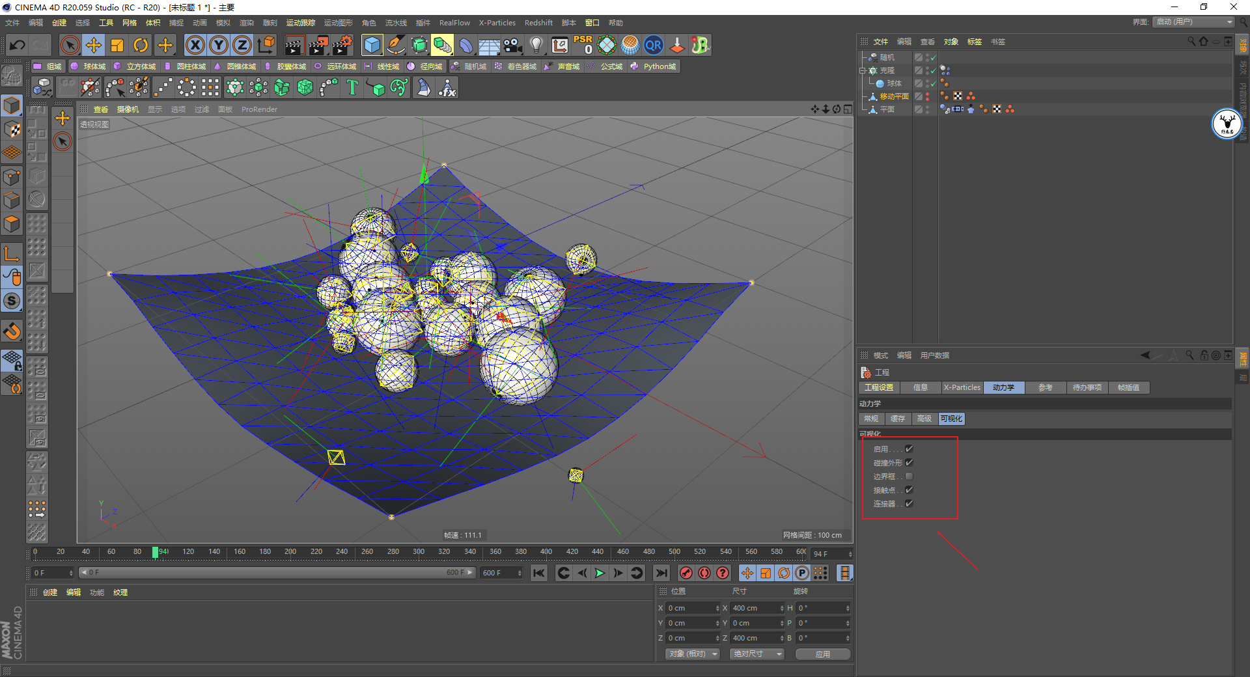The width and height of the screenshot is (1250, 677).
Task: Toggle the X-axis lock icon
Action: coord(195,45)
